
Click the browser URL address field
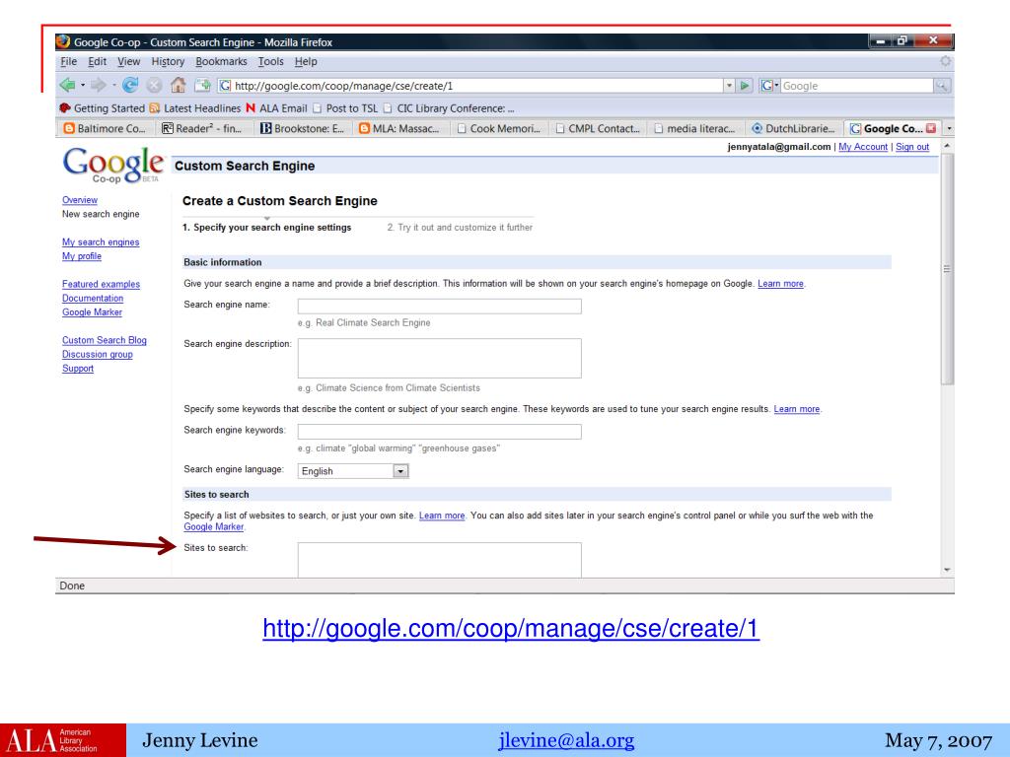[x=472, y=86]
